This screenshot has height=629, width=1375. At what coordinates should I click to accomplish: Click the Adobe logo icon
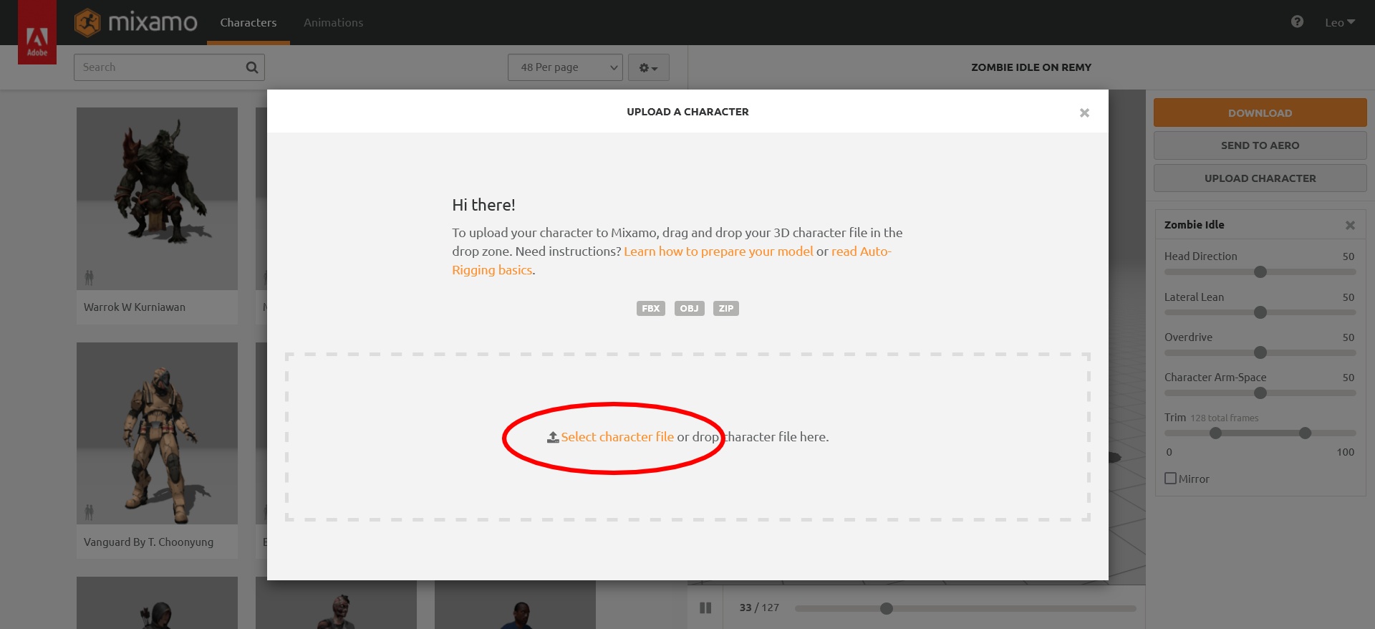coord(37,32)
